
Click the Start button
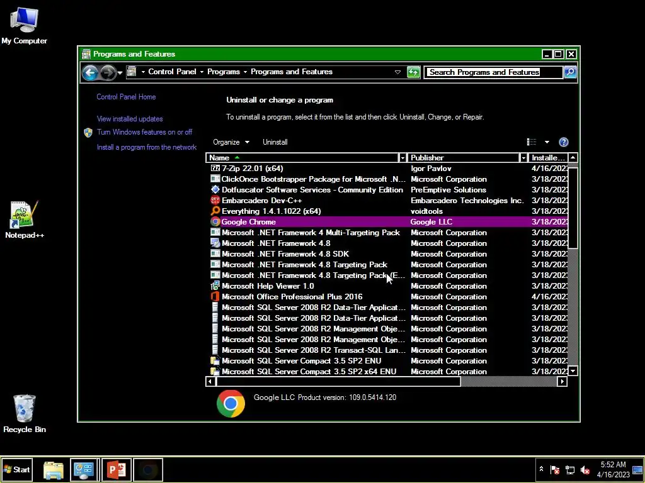(x=16, y=470)
